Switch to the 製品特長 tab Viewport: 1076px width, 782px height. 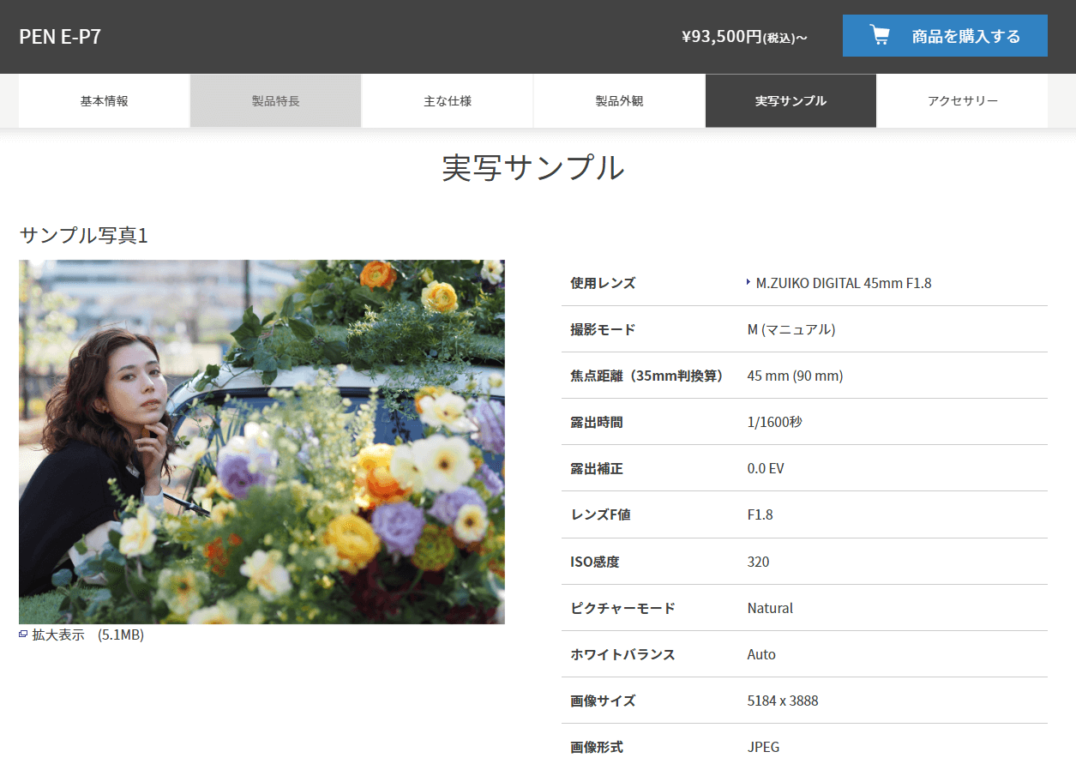(276, 101)
